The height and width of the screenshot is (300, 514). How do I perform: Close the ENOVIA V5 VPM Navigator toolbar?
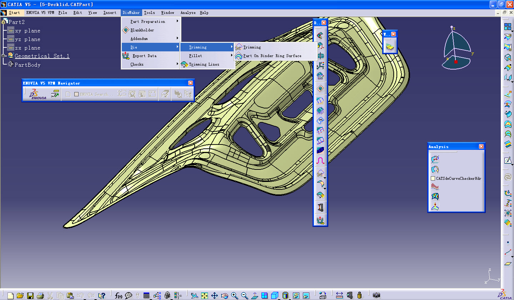coord(190,83)
